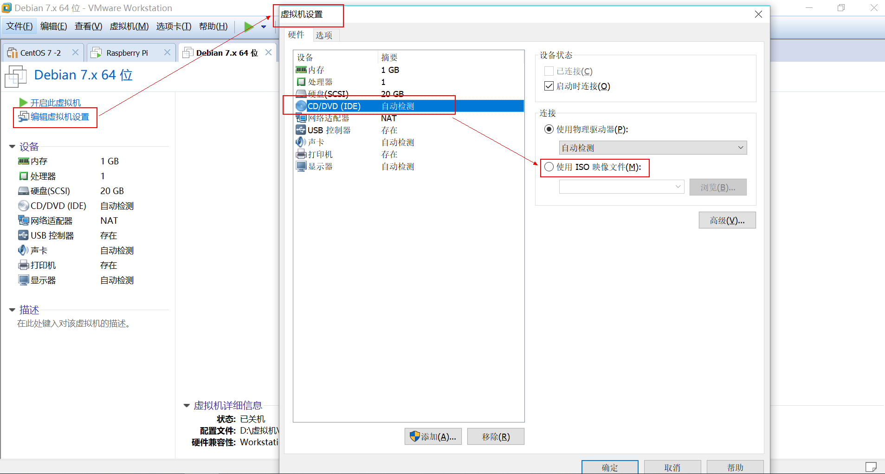Collapse the 虚拟机详细信息 section
Image resolution: width=885 pixels, height=474 pixels.
tap(187, 406)
